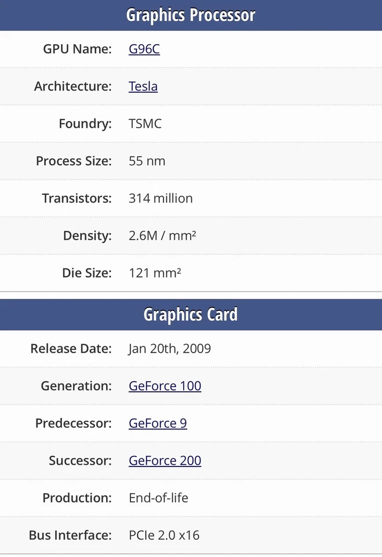Click the GPU Name row label

tap(77, 49)
